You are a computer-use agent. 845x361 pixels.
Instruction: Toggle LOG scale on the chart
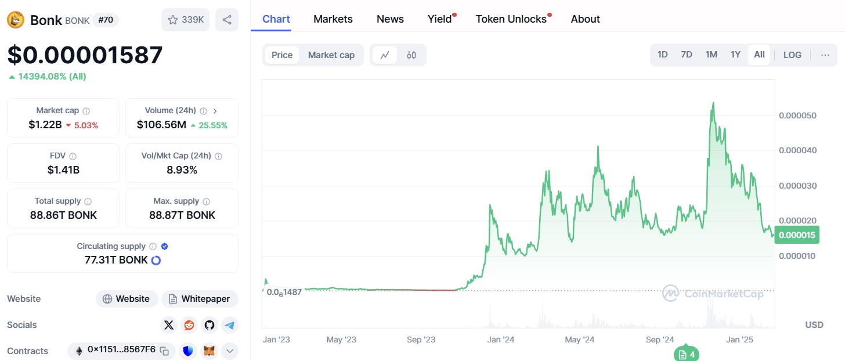[x=792, y=55]
